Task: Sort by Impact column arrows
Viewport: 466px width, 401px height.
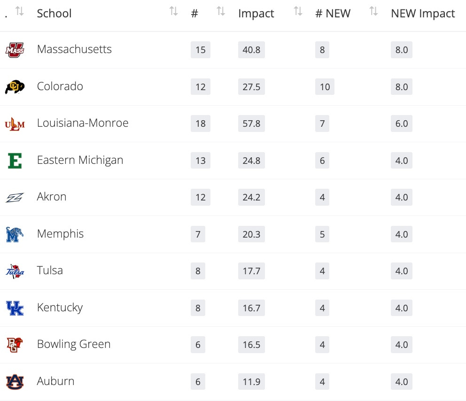Action: [298, 12]
